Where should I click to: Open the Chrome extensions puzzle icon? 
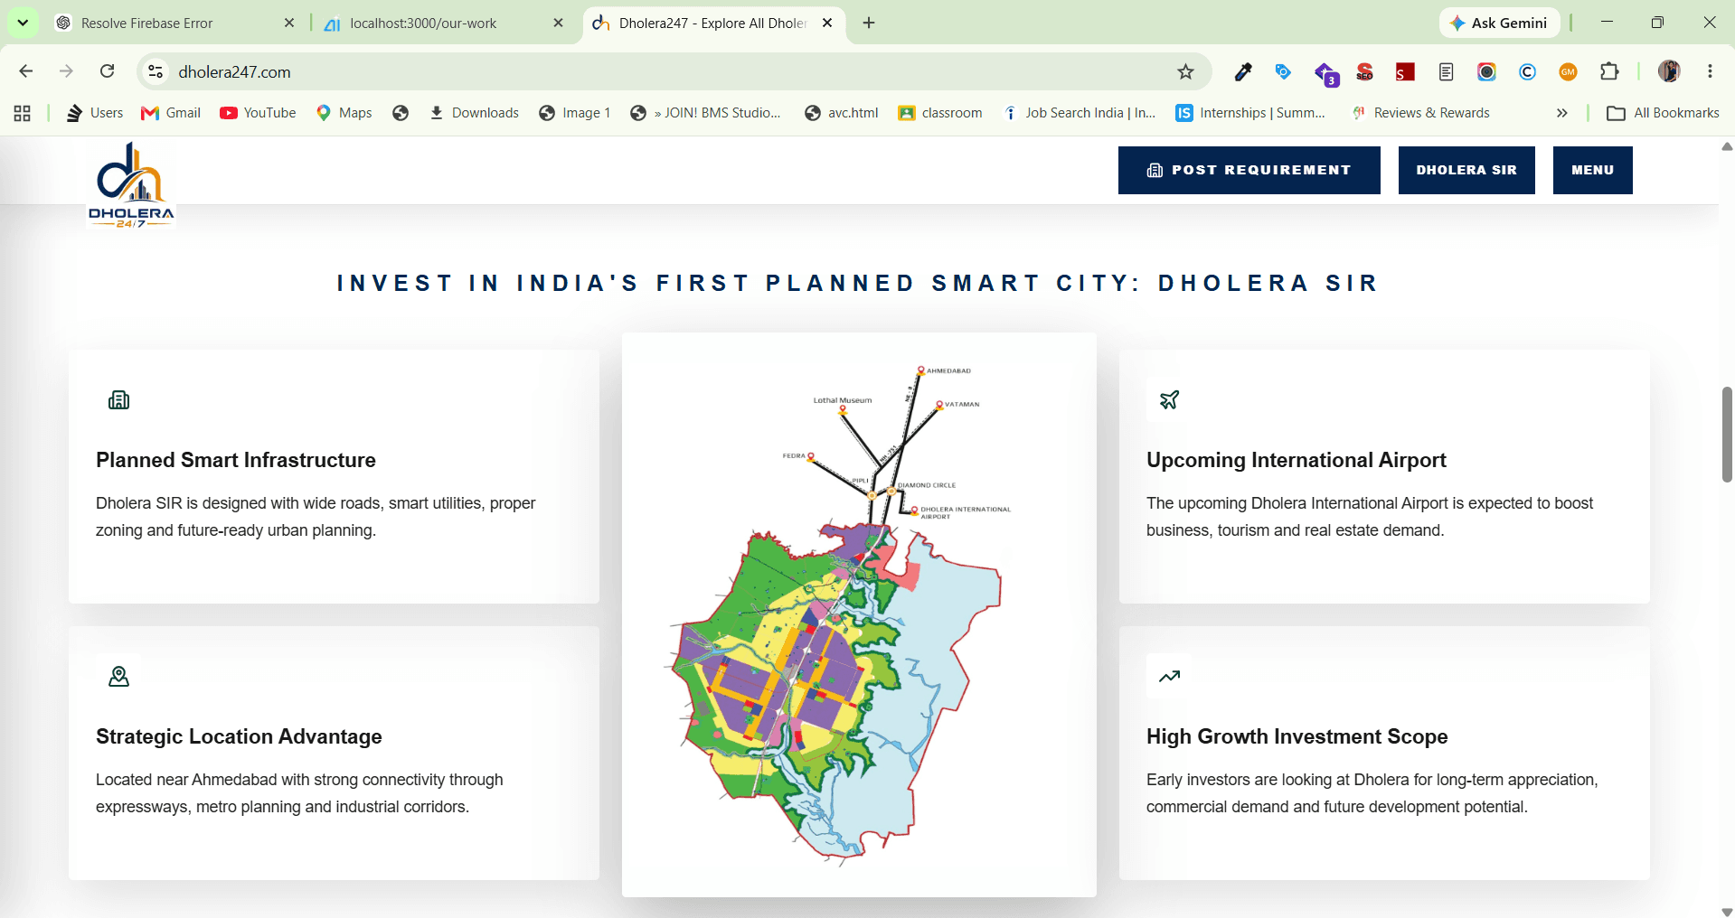(x=1609, y=71)
